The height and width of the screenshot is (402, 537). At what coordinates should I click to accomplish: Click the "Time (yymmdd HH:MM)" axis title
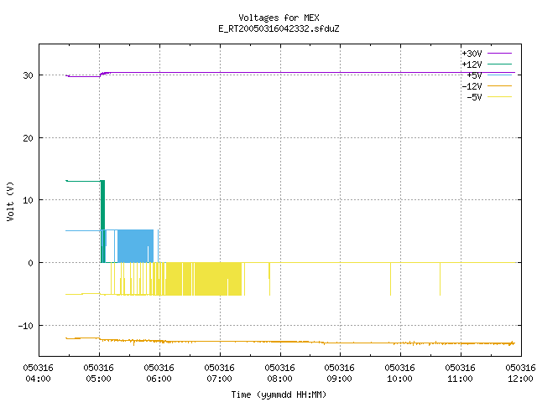point(279,394)
